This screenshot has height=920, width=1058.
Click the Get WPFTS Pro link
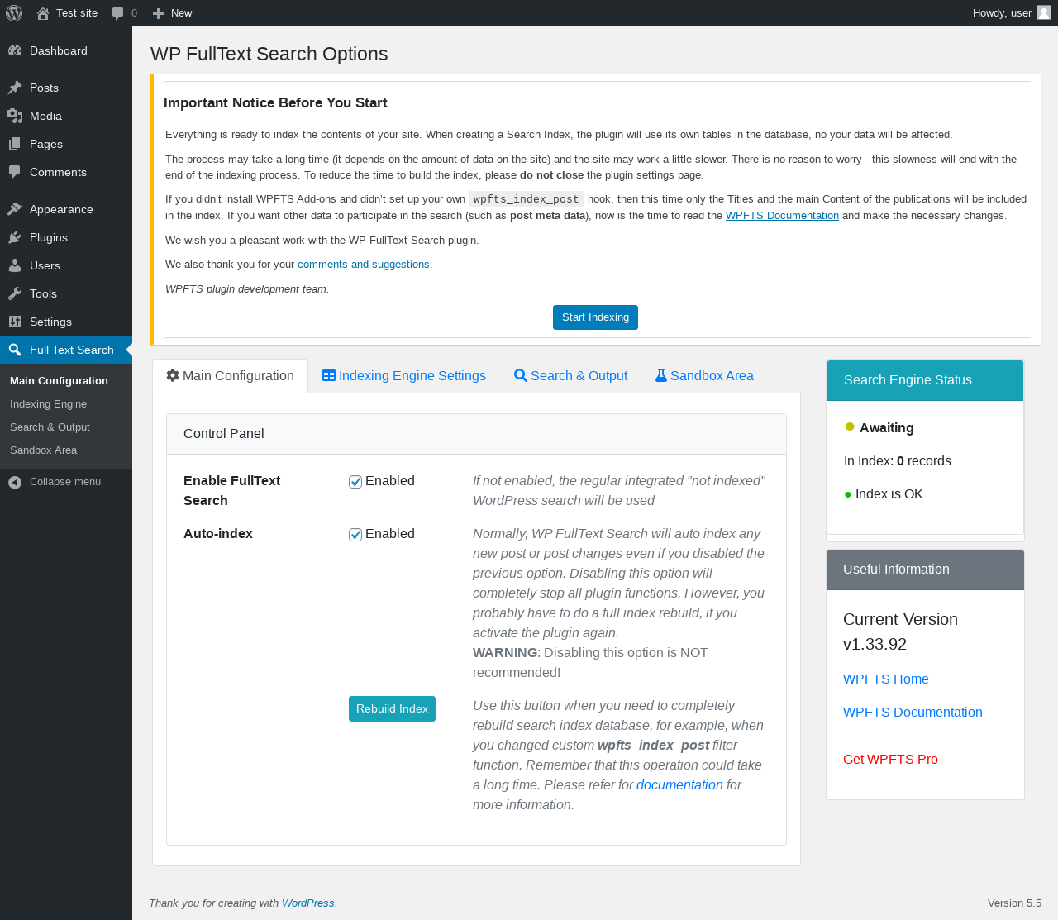(x=890, y=760)
